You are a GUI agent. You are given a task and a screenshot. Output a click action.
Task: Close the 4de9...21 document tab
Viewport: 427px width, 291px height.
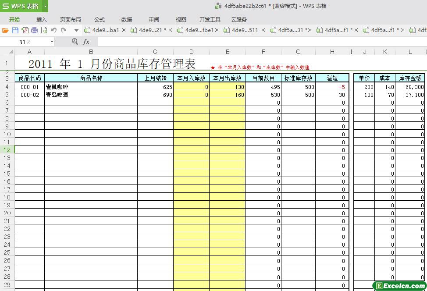(170, 30)
